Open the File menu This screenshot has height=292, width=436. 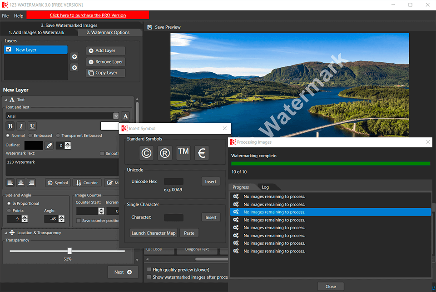(x=5, y=15)
